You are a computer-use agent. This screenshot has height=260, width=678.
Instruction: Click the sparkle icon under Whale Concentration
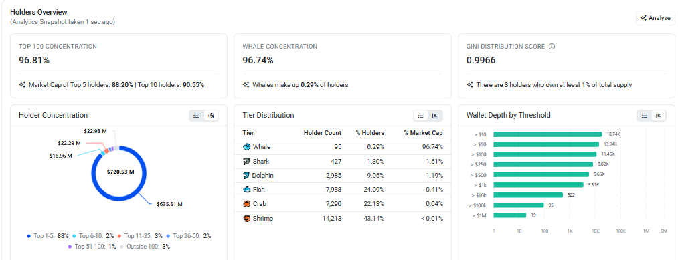(246, 85)
